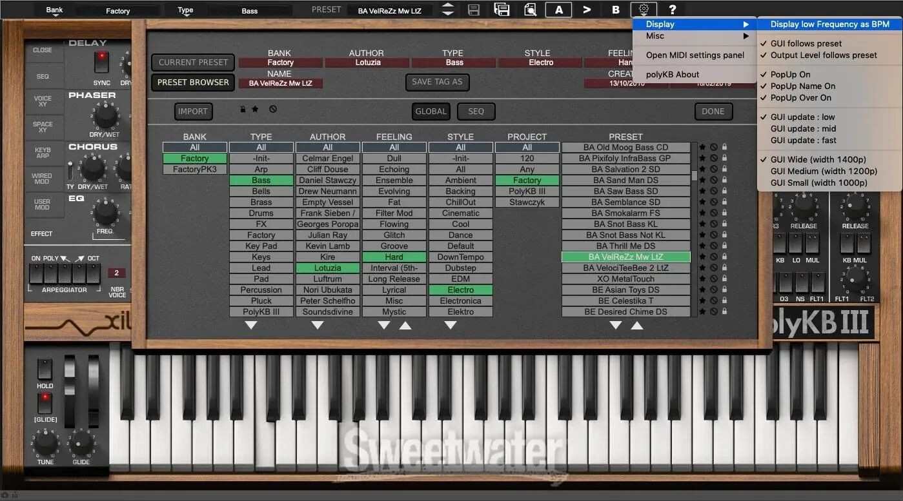Click the star favorites filter icon
Screen dimensions: 903x501
click(255, 110)
